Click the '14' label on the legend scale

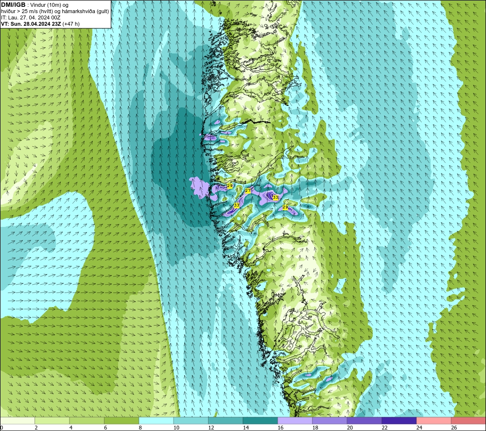tap(246, 428)
